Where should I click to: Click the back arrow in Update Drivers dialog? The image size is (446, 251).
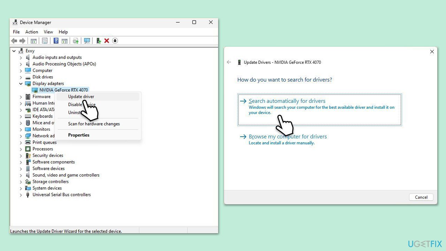pos(229,62)
